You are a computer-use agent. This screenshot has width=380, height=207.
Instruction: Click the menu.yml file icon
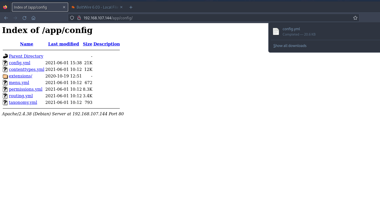[x=5, y=83]
